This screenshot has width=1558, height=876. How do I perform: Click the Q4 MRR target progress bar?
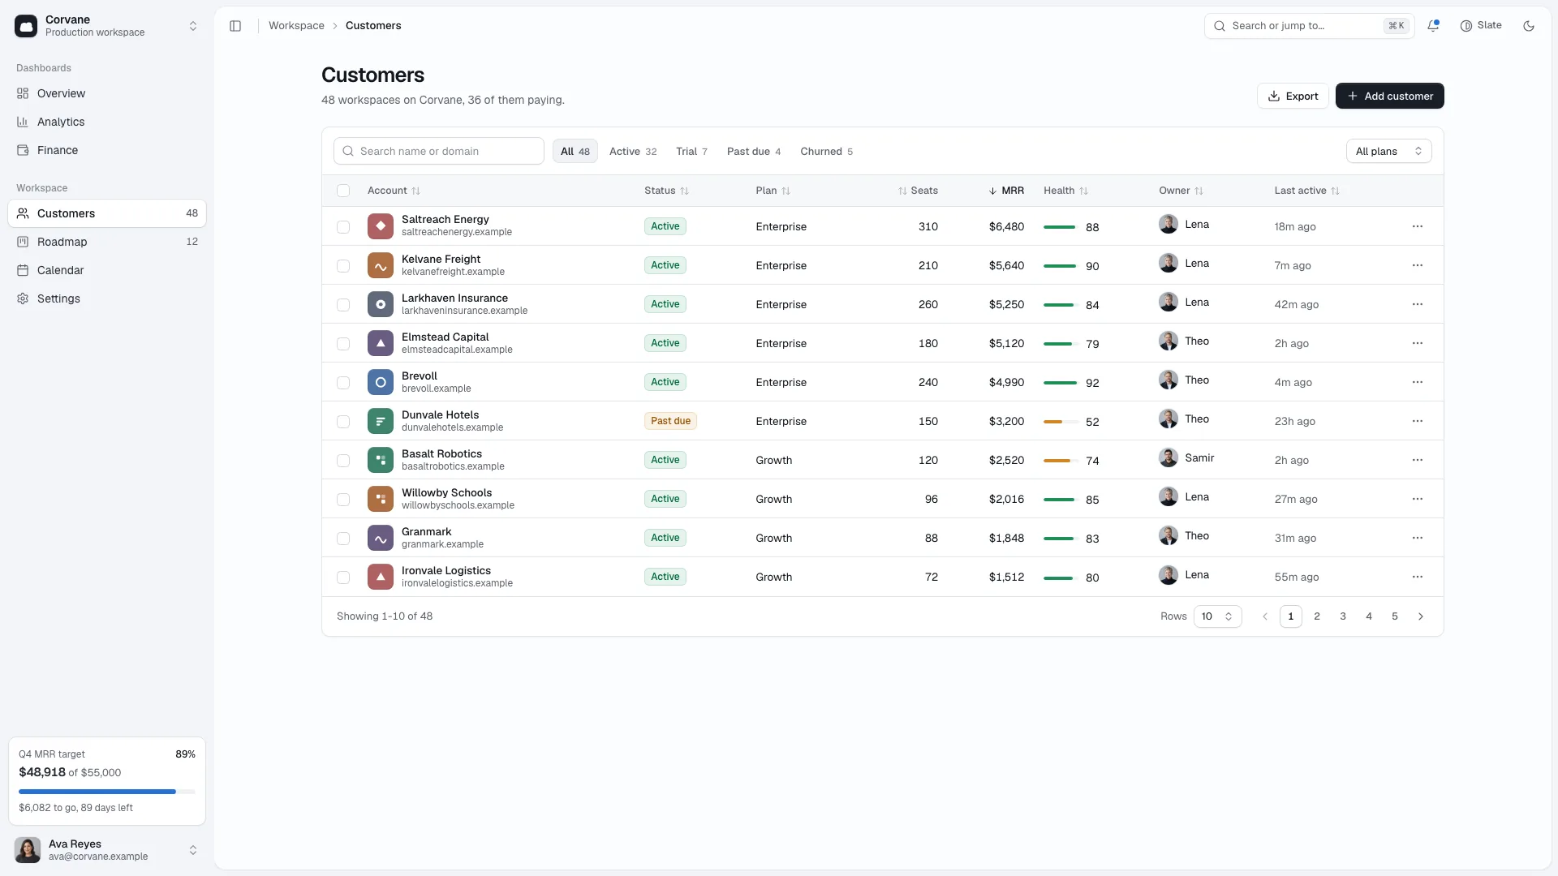pos(107,792)
